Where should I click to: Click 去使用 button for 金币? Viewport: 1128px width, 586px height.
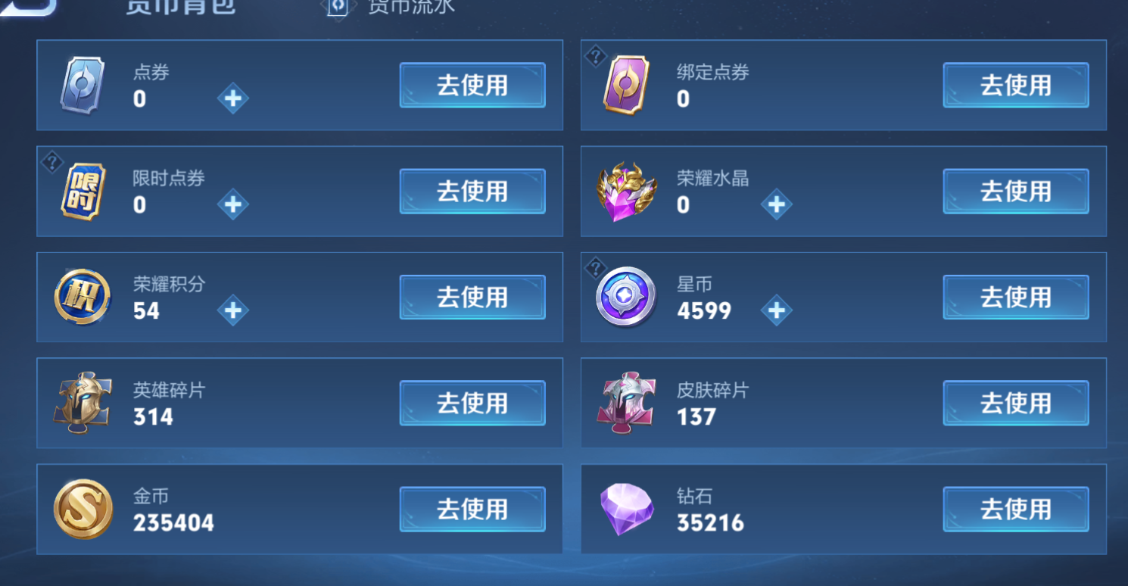coord(472,509)
